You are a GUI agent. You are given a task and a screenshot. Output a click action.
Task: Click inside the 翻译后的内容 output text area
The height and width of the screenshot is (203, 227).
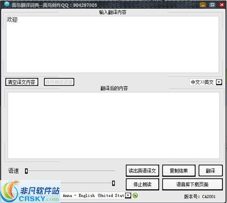(x=114, y=125)
